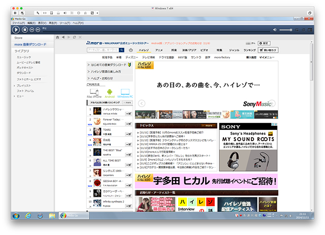325x235 pixels.
Task: Expand the はじめての音楽ダウンロード section
Action: pos(110,65)
